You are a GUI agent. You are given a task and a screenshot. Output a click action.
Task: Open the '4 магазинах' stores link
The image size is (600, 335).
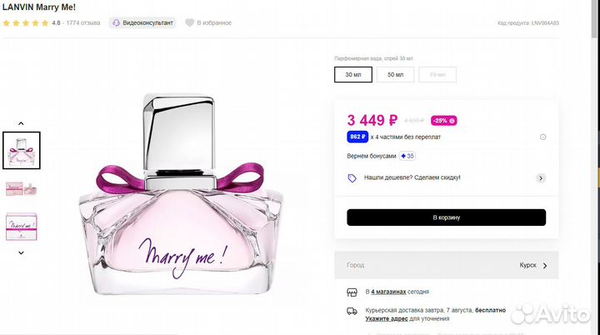[x=388, y=292]
